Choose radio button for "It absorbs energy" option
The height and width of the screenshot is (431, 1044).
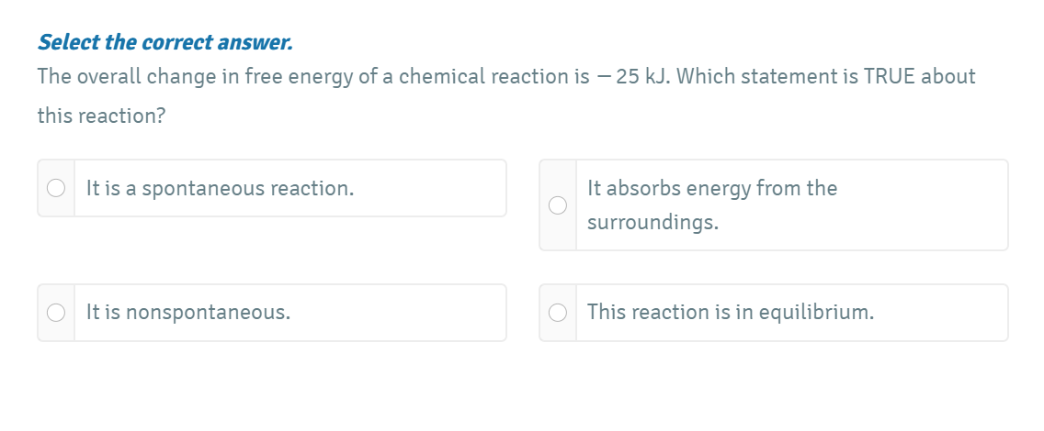point(558,204)
